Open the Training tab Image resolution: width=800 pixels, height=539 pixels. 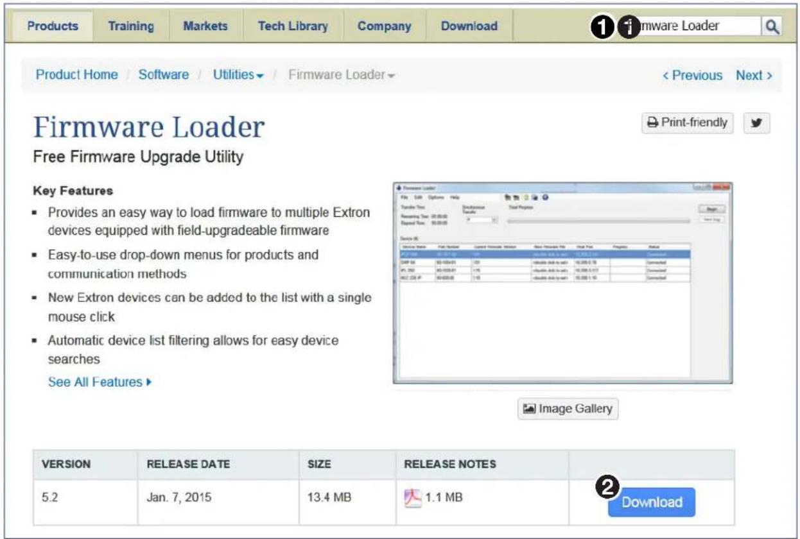[131, 26]
